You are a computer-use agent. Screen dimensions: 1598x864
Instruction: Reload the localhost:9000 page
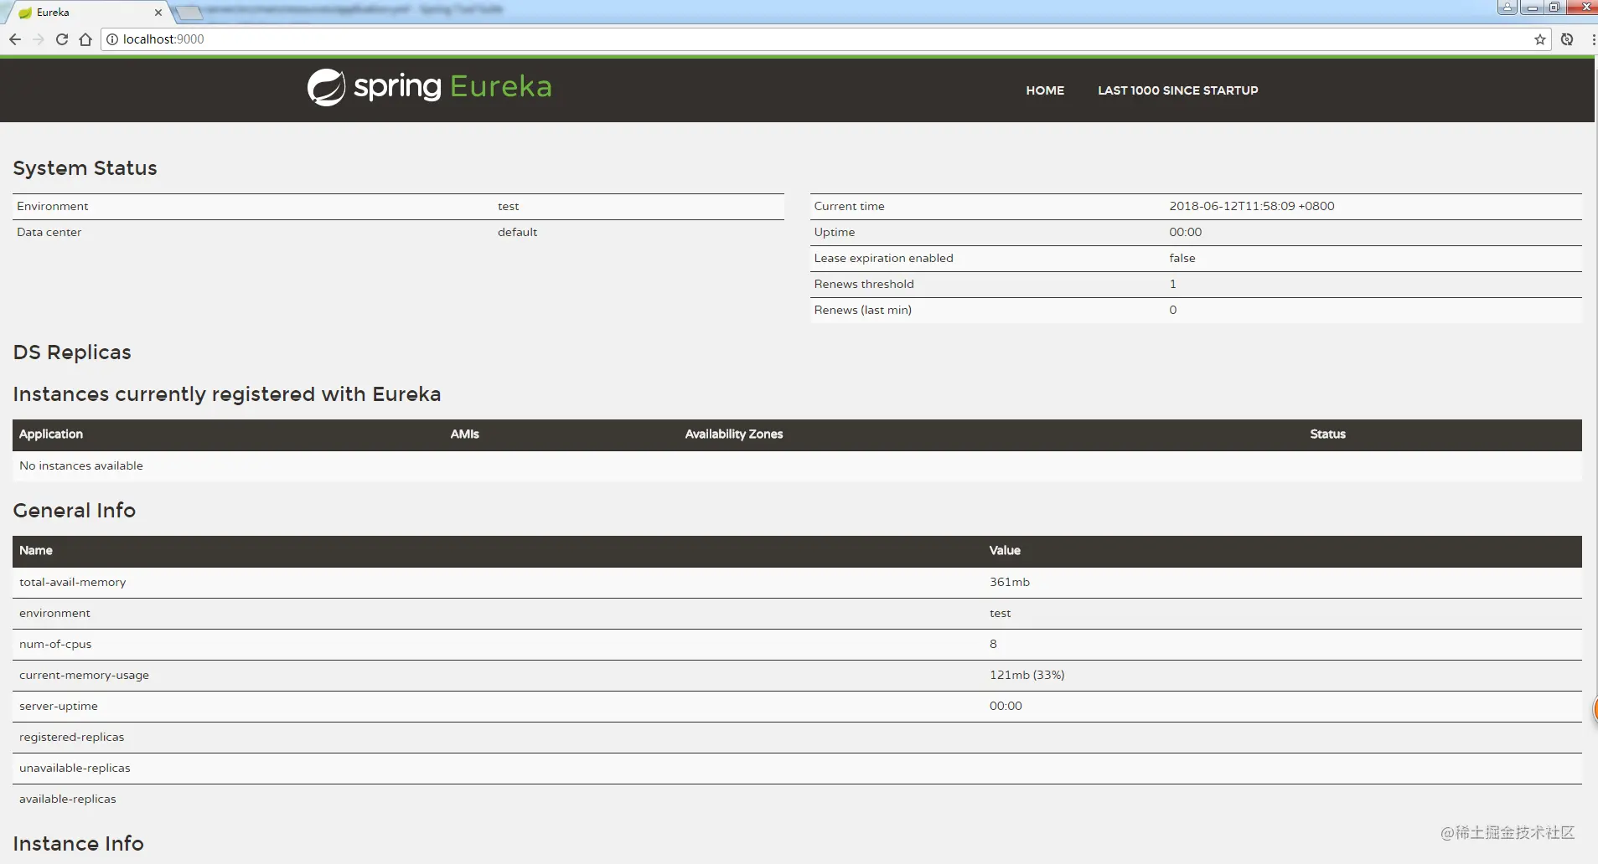62,39
